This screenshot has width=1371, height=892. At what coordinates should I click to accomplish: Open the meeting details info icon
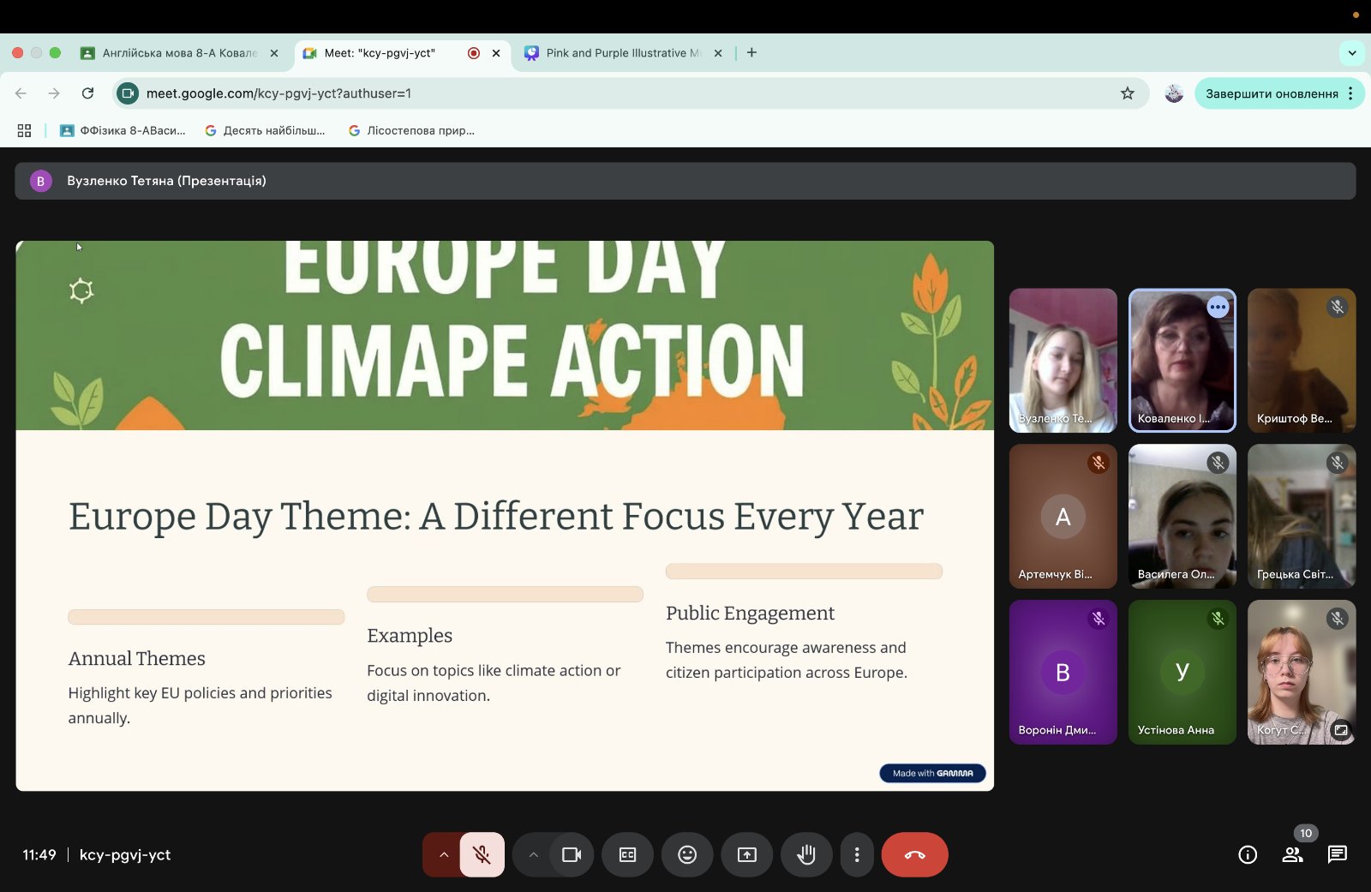click(1248, 854)
